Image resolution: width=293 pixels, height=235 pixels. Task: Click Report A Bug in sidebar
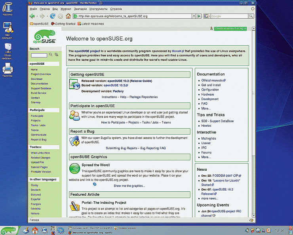tap(38, 140)
